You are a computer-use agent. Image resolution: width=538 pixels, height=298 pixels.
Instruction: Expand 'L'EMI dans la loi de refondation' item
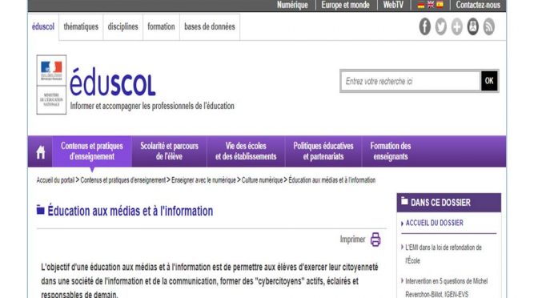[x=444, y=254]
